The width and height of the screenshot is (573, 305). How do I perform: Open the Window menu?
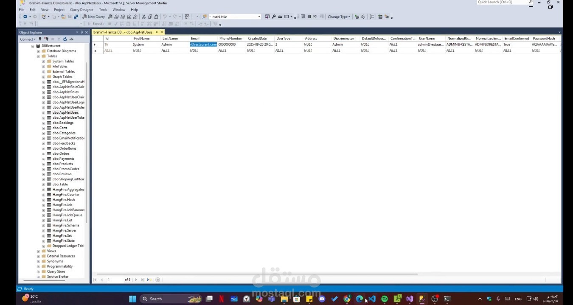tap(119, 9)
